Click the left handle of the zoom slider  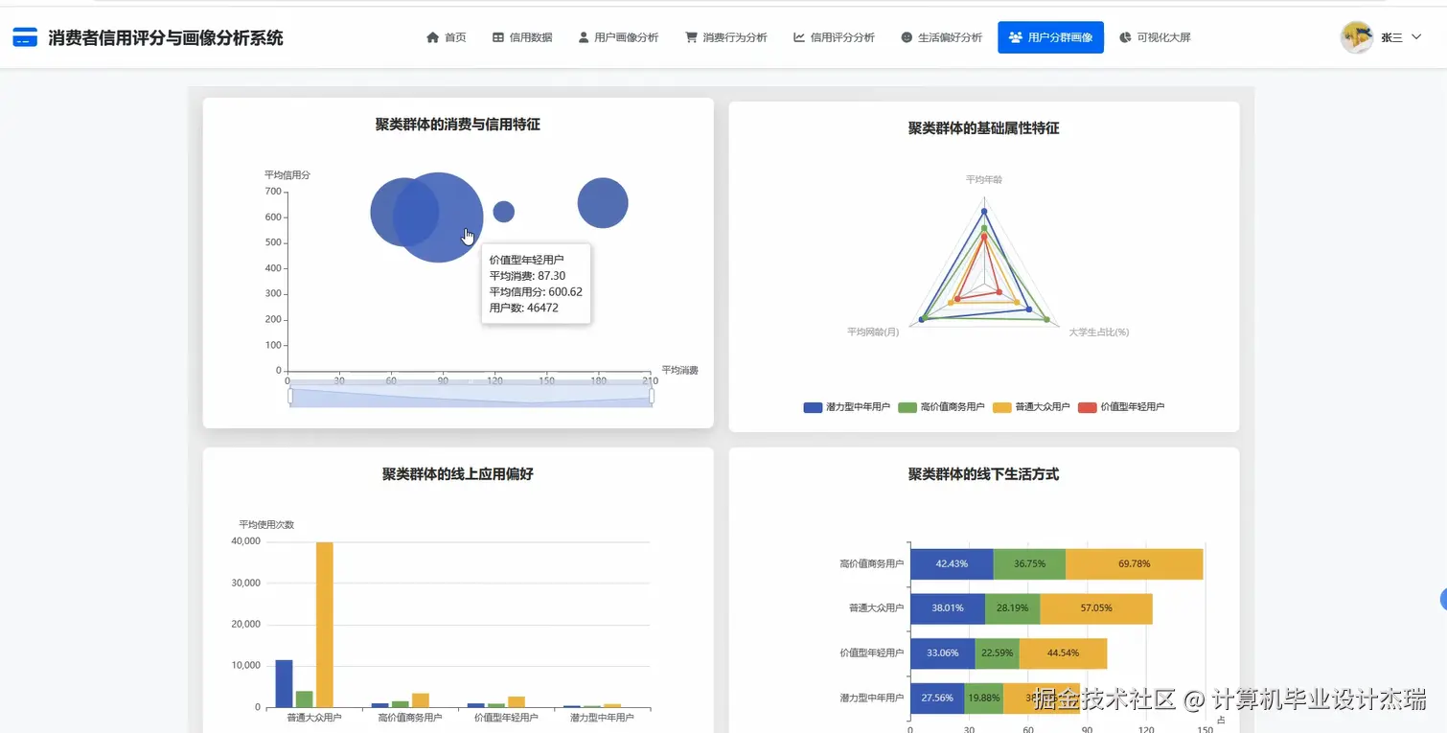(x=290, y=395)
